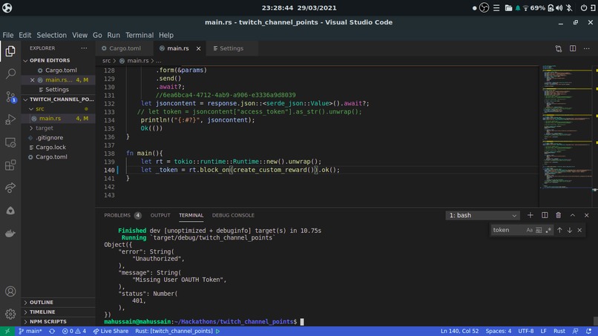Click the Open Changes icon in editor toolbar
The height and width of the screenshot is (336, 598).
click(559, 48)
